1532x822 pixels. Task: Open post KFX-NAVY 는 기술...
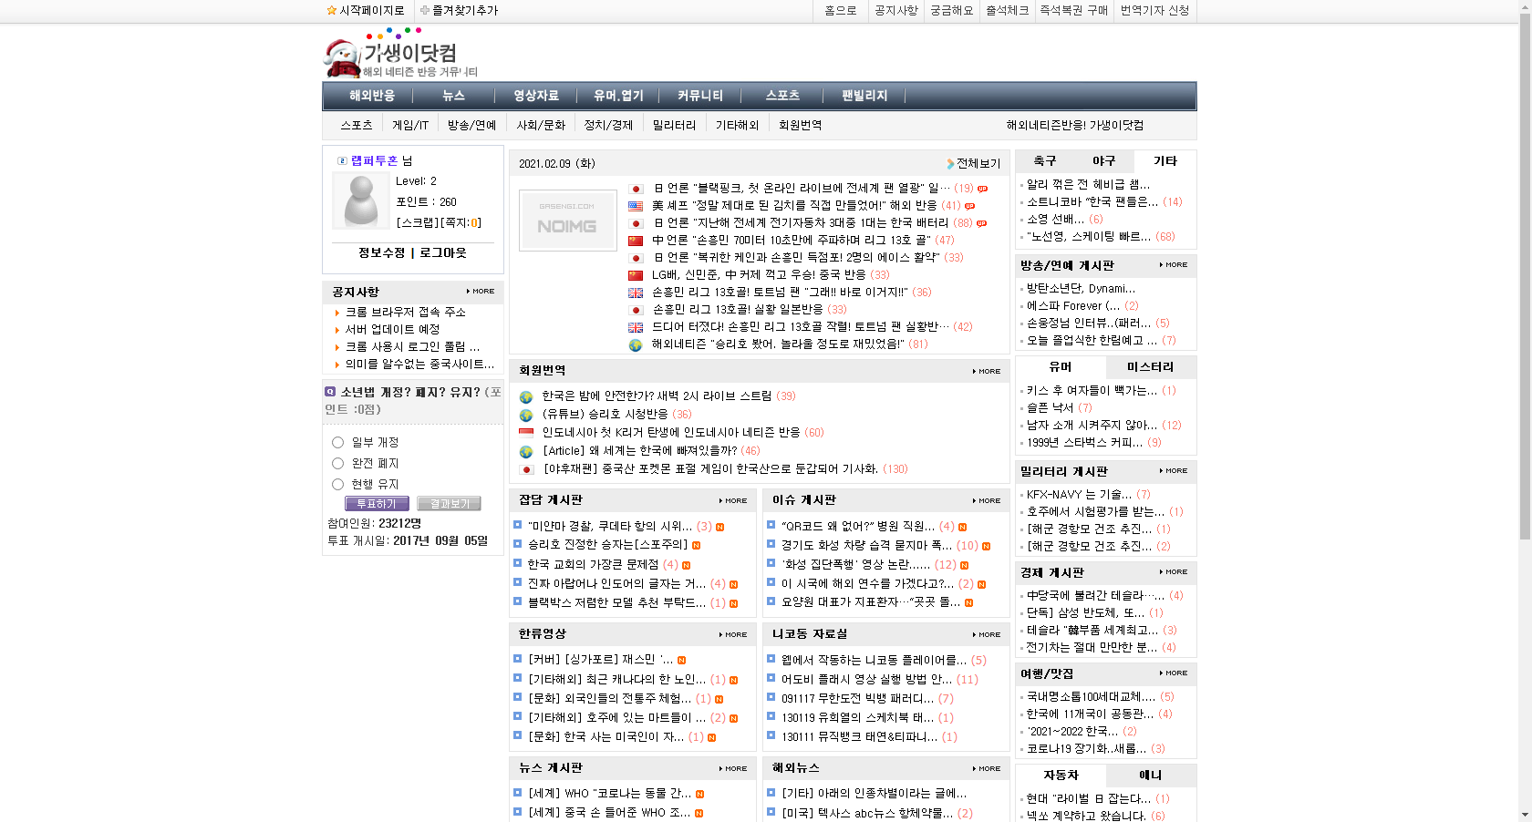pyautogui.click(x=1079, y=495)
